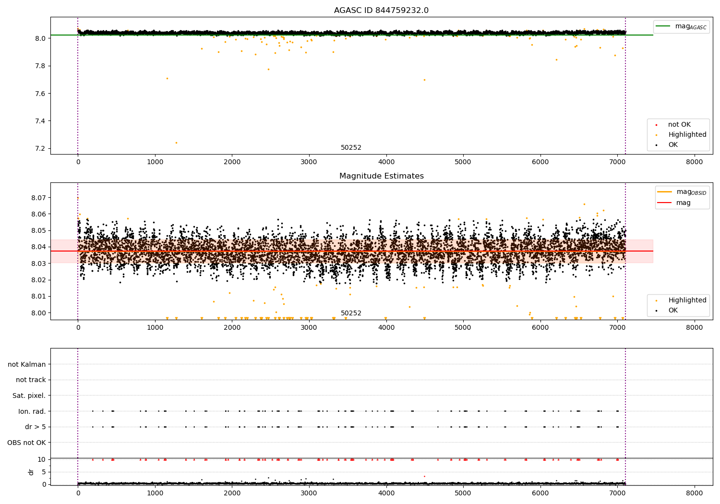Select 'OK' legend entry in top panel
720x504 pixels.
click(x=673, y=145)
